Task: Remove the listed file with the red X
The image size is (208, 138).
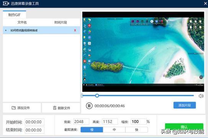Action: tap(75, 30)
